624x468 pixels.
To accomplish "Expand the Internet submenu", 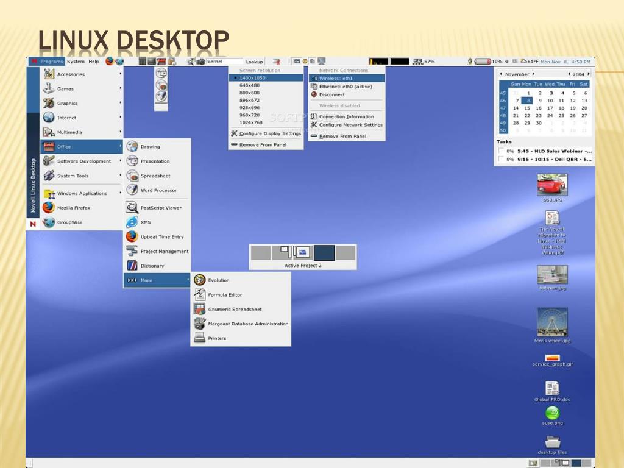I will pyautogui.click(x=82, y=118).
